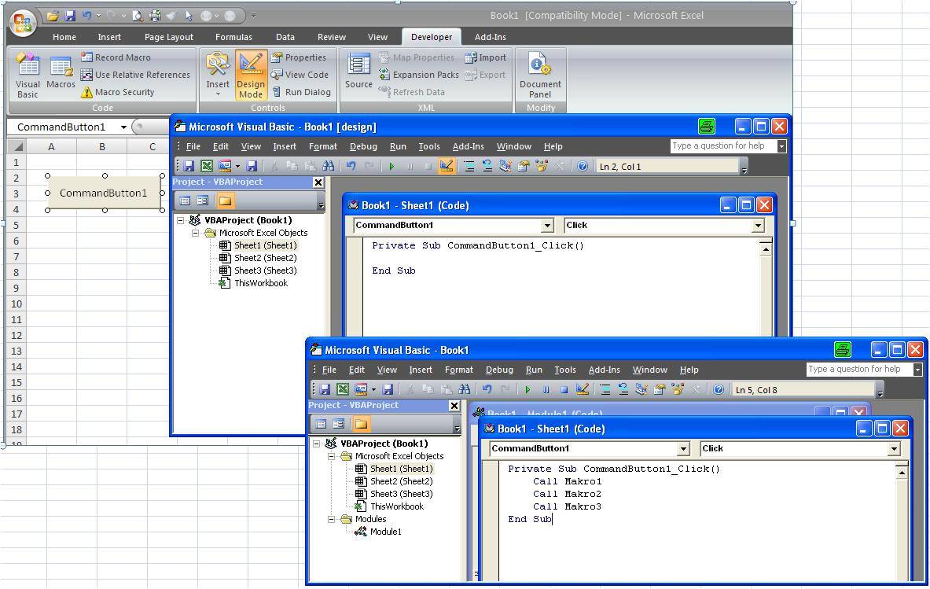Open Click procedure dropdown in design code window
Viewport: 930px width, 589px height.
click(758, 226)
